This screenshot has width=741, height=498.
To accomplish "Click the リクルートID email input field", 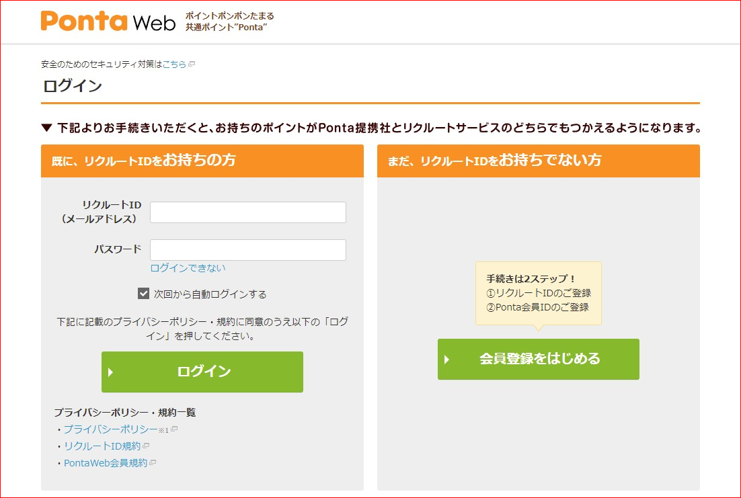I will click(x=247, y=212).
